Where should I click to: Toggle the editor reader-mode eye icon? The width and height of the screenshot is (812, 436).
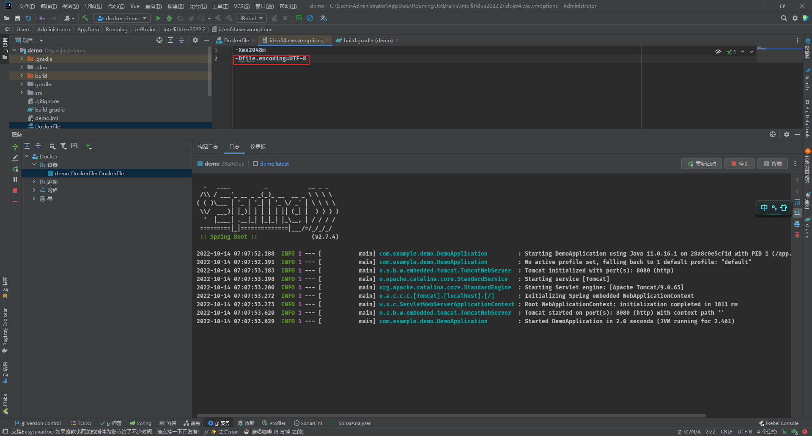718,52
